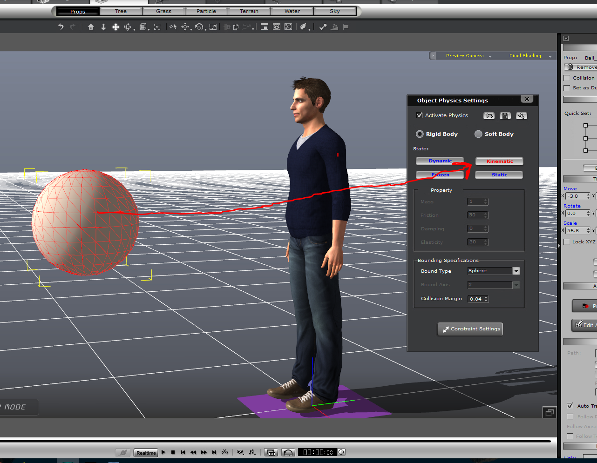
Task: Adjust the Move X value stepper
Action: 589,196
